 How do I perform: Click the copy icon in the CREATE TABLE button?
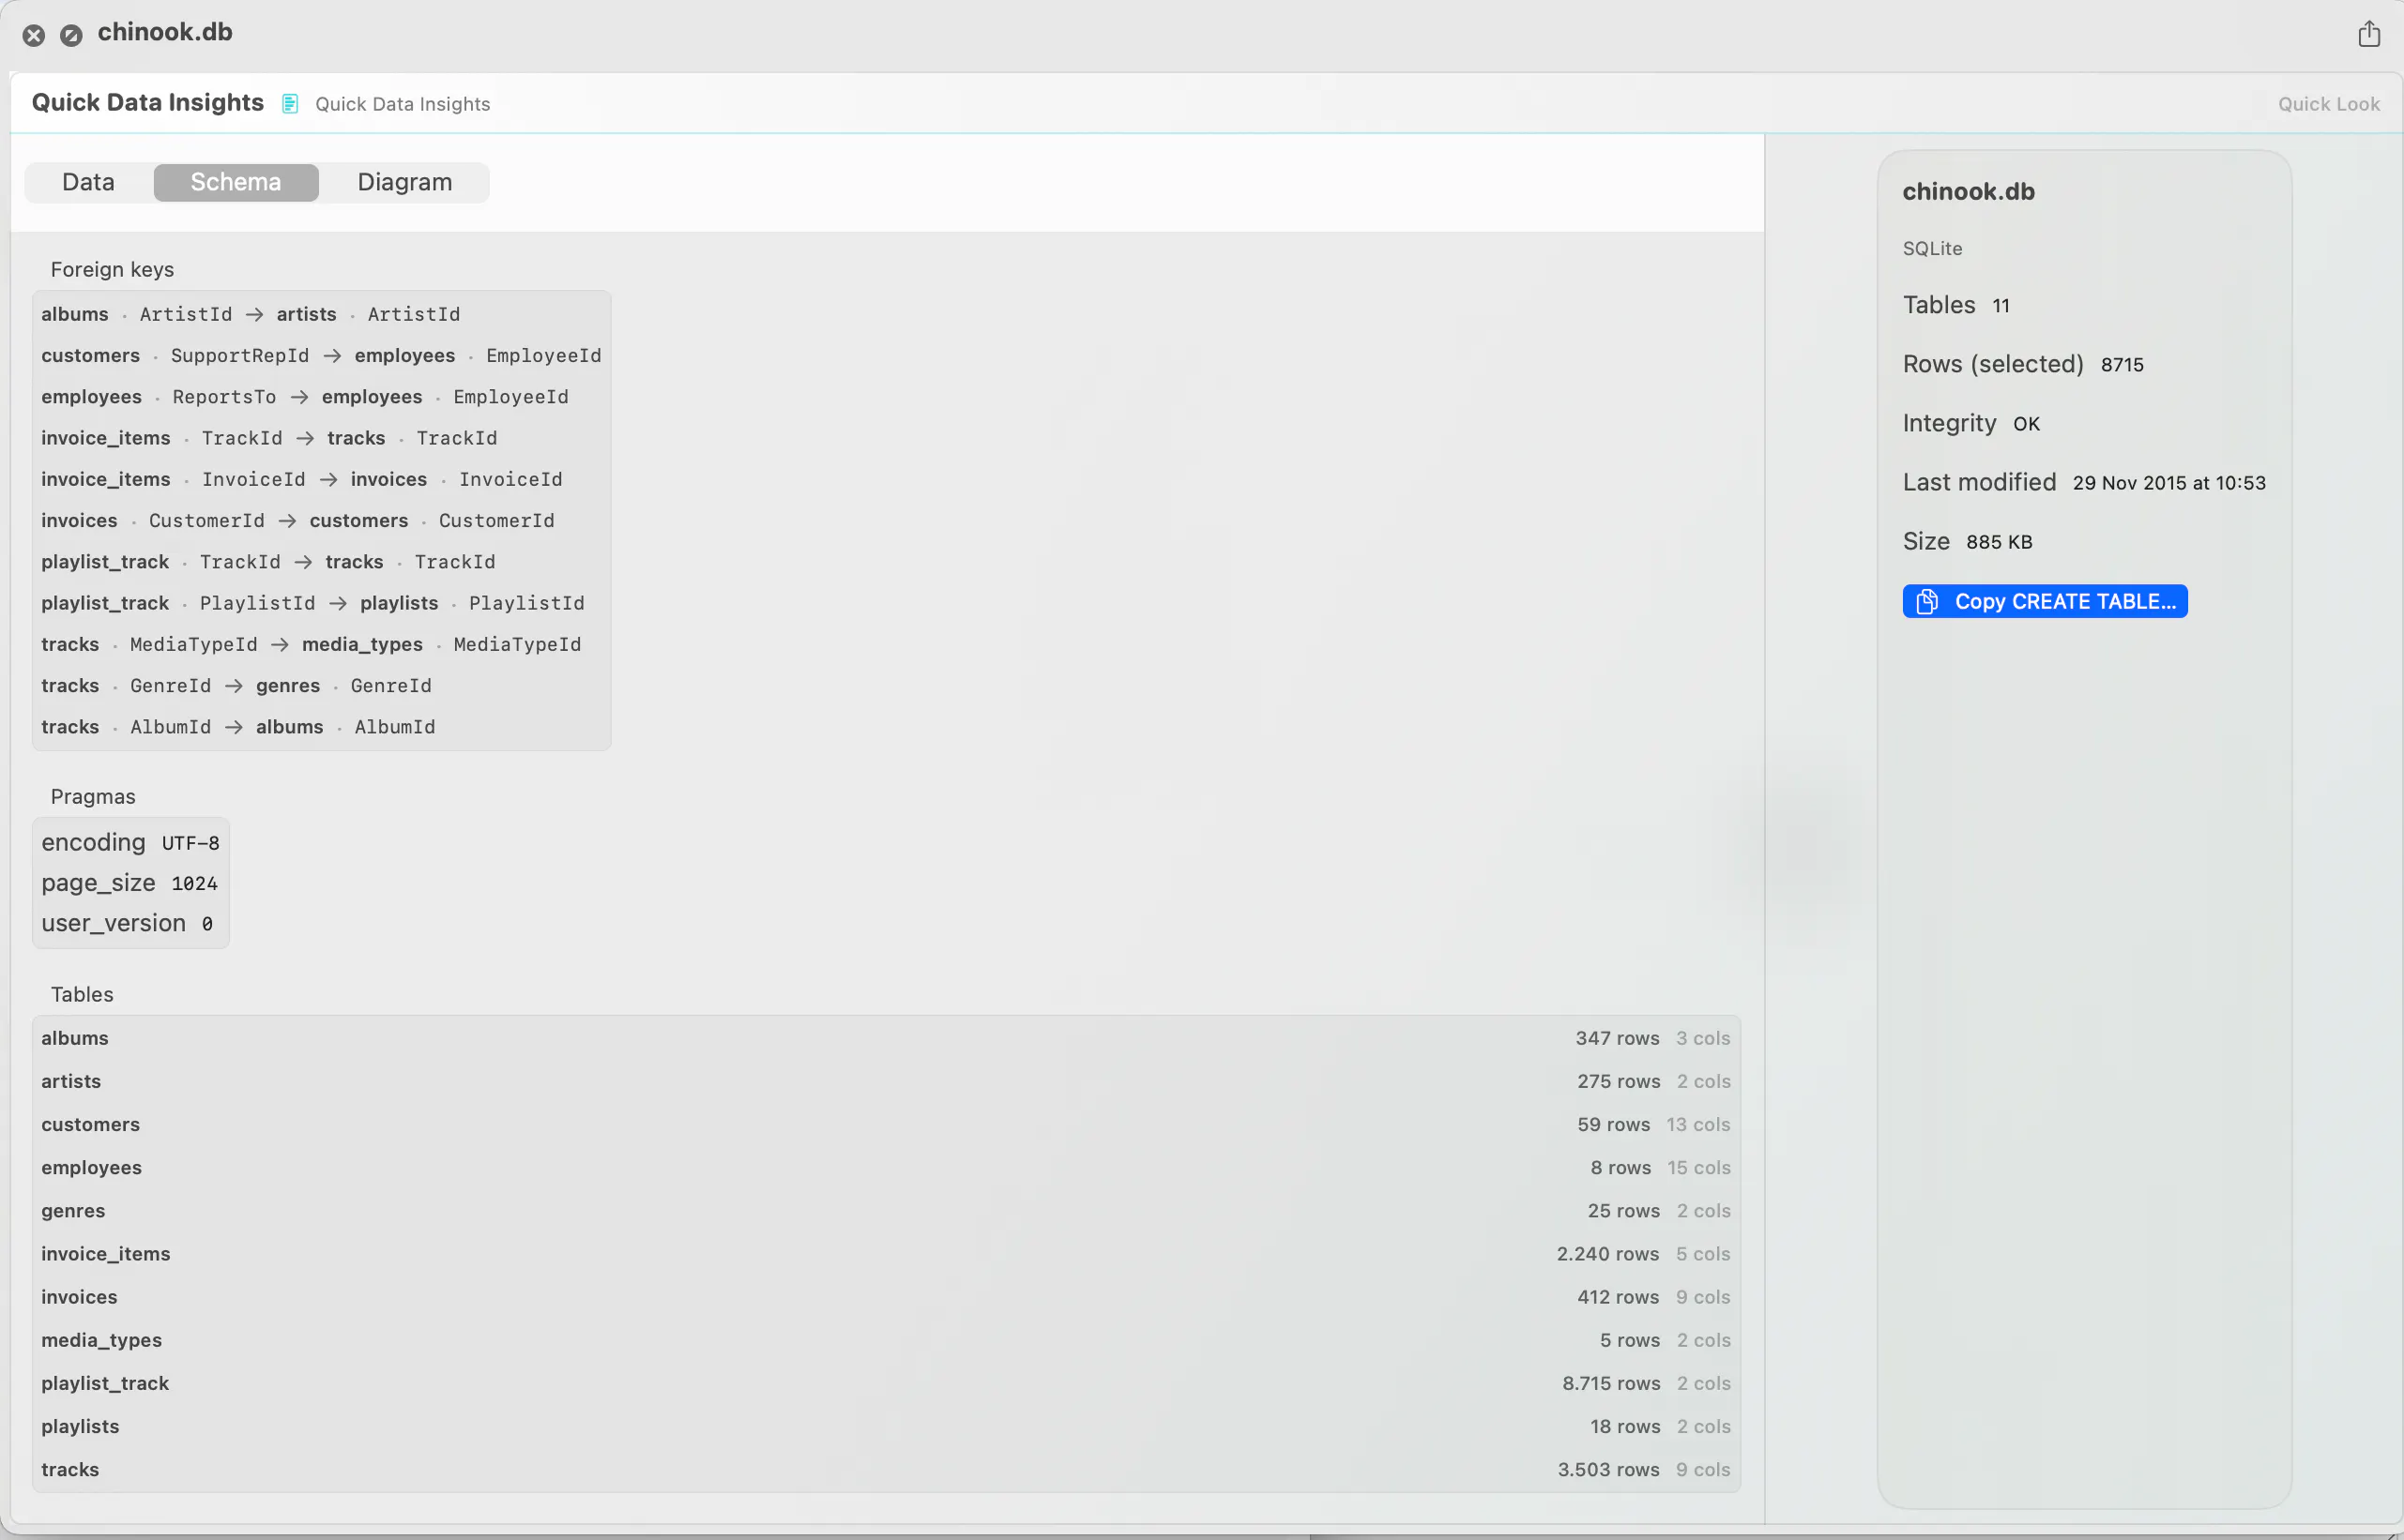click(1925, 601)
